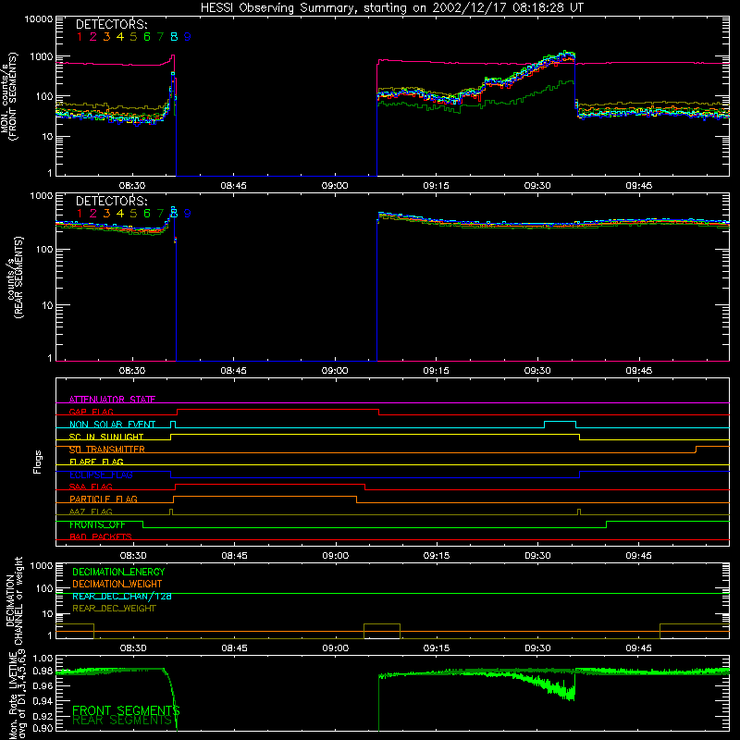Click the Flags vertical axis title

(x=37, y=462)
